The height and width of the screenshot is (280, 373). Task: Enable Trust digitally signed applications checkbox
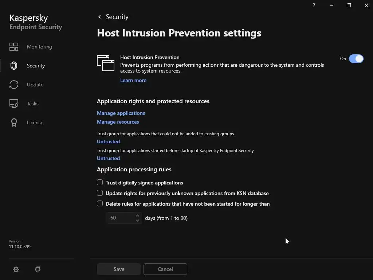(x=100, y=182)
